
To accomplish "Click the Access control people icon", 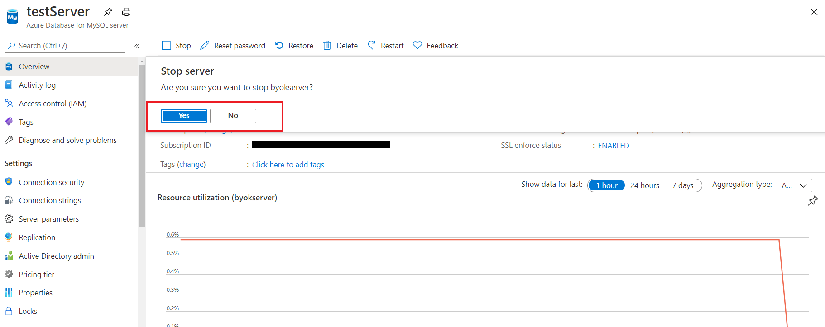I will click(9, 103).
